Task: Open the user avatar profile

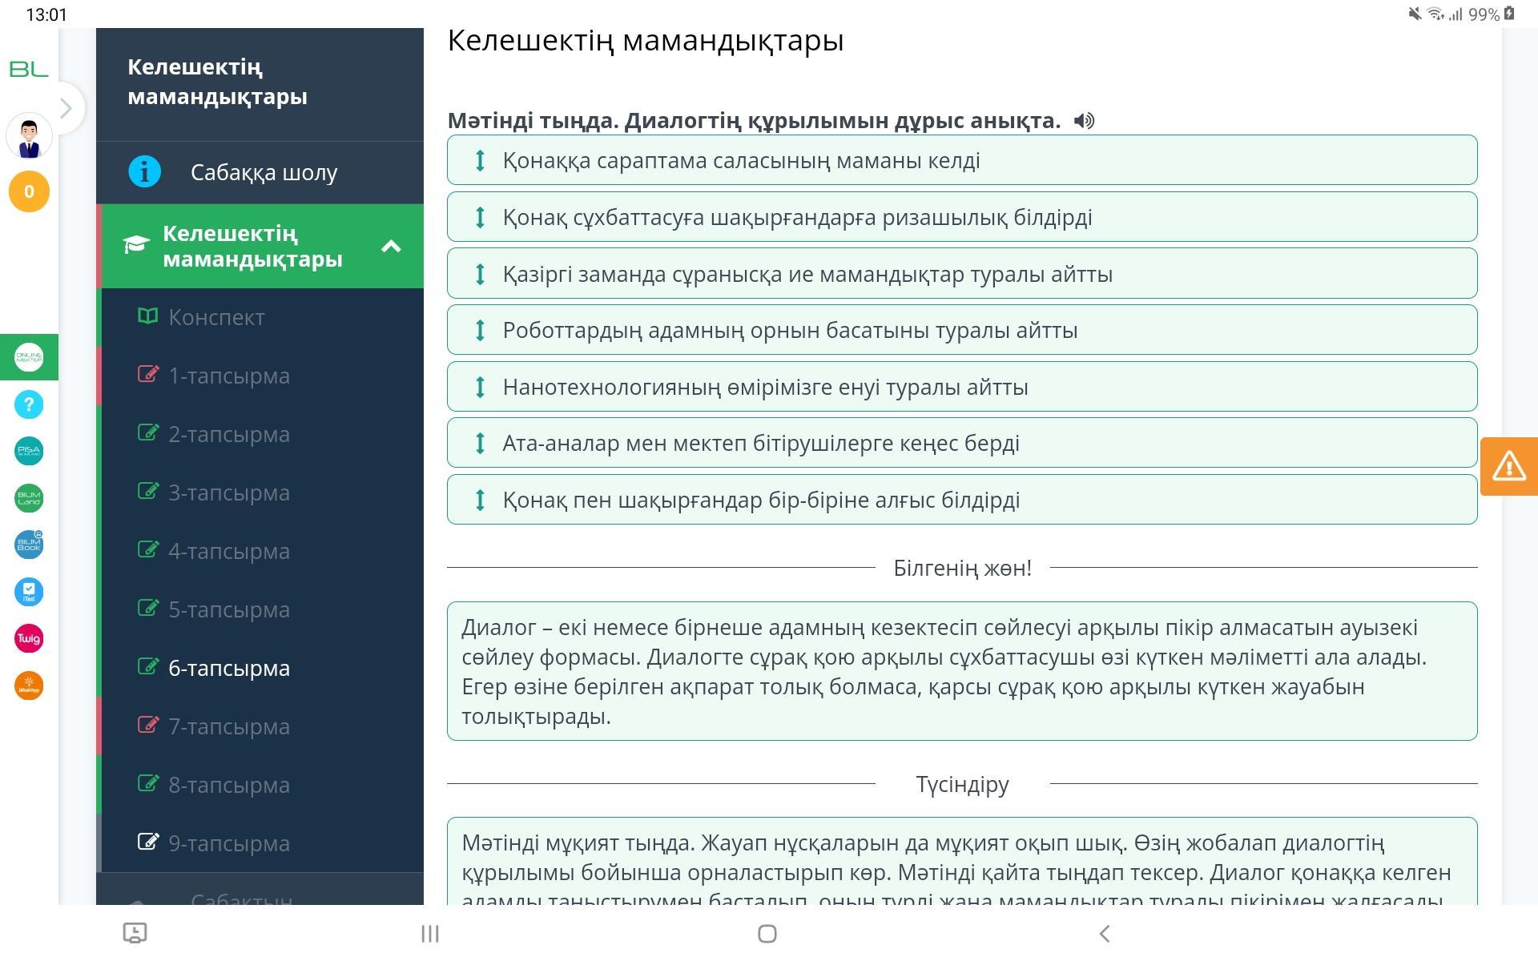Action: click(29, 136)
